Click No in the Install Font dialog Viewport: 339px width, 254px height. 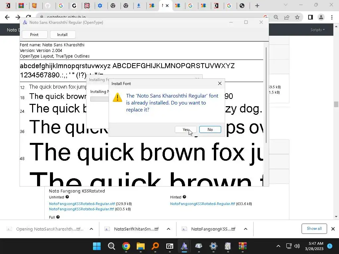[x=210, y=130]
